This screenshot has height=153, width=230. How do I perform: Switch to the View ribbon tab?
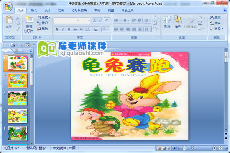pos(111,10)
